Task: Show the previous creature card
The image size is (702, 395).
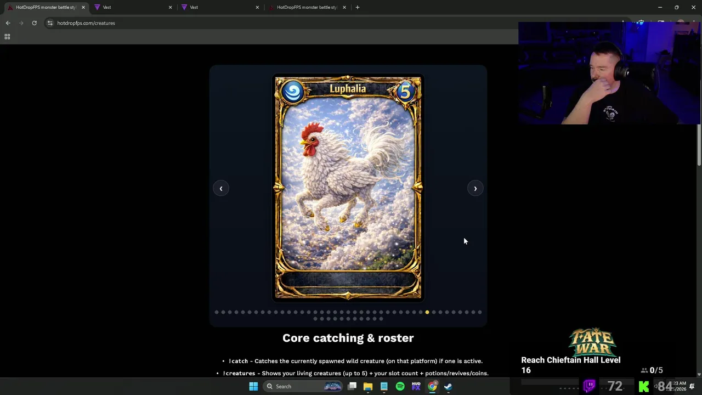Action: (x=221, y=188)
